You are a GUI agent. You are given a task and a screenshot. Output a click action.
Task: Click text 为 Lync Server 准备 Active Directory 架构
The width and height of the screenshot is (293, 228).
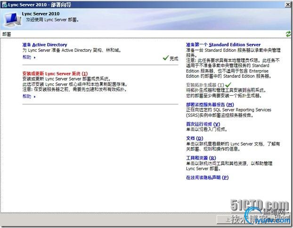(x=63, y=50)
